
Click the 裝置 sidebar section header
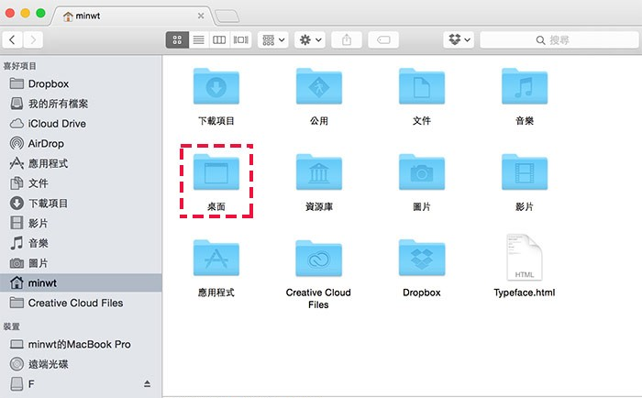click(x=11, y=326)
